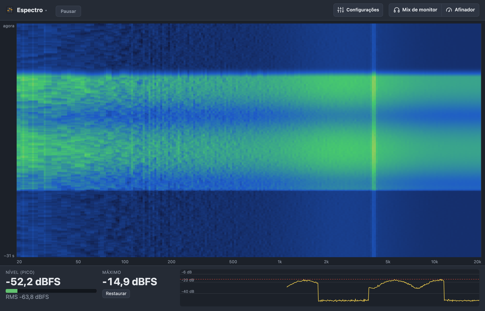Click the headphones icon
485x311 pixels.
396,10
